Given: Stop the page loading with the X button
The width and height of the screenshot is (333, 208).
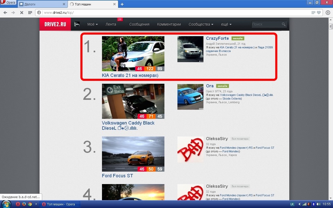Looking at the screenshot, I should (22, 13).
